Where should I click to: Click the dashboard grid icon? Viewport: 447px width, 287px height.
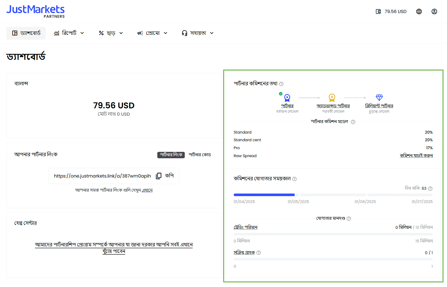point(15,33)
